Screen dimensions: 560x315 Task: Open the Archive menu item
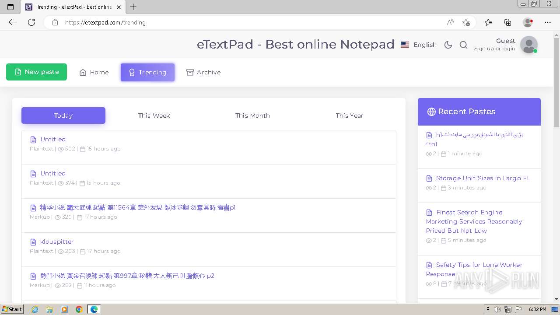point(203,72)
